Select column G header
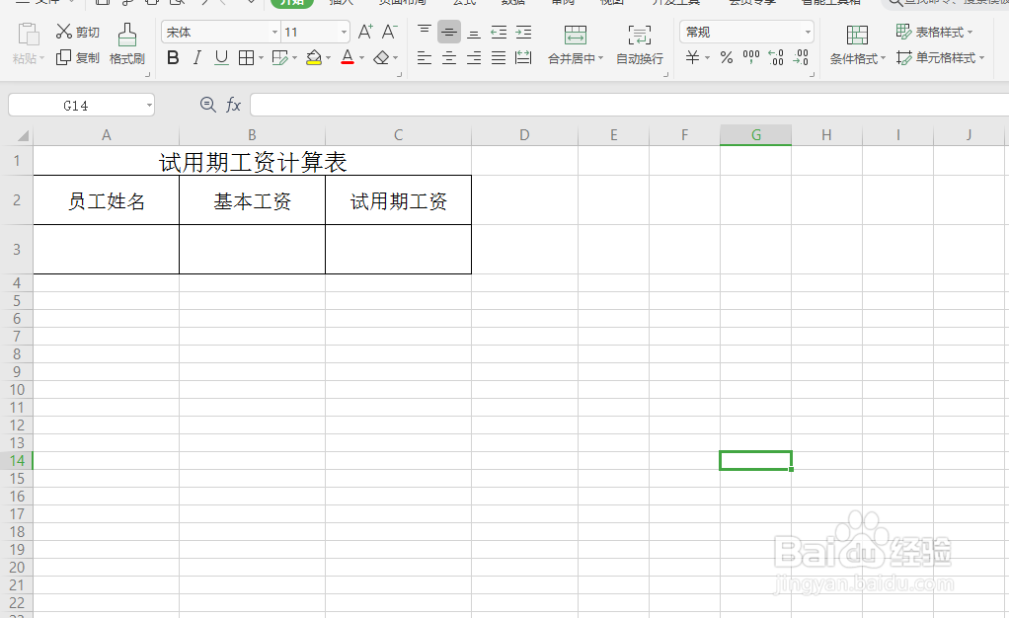 (755, 135)
